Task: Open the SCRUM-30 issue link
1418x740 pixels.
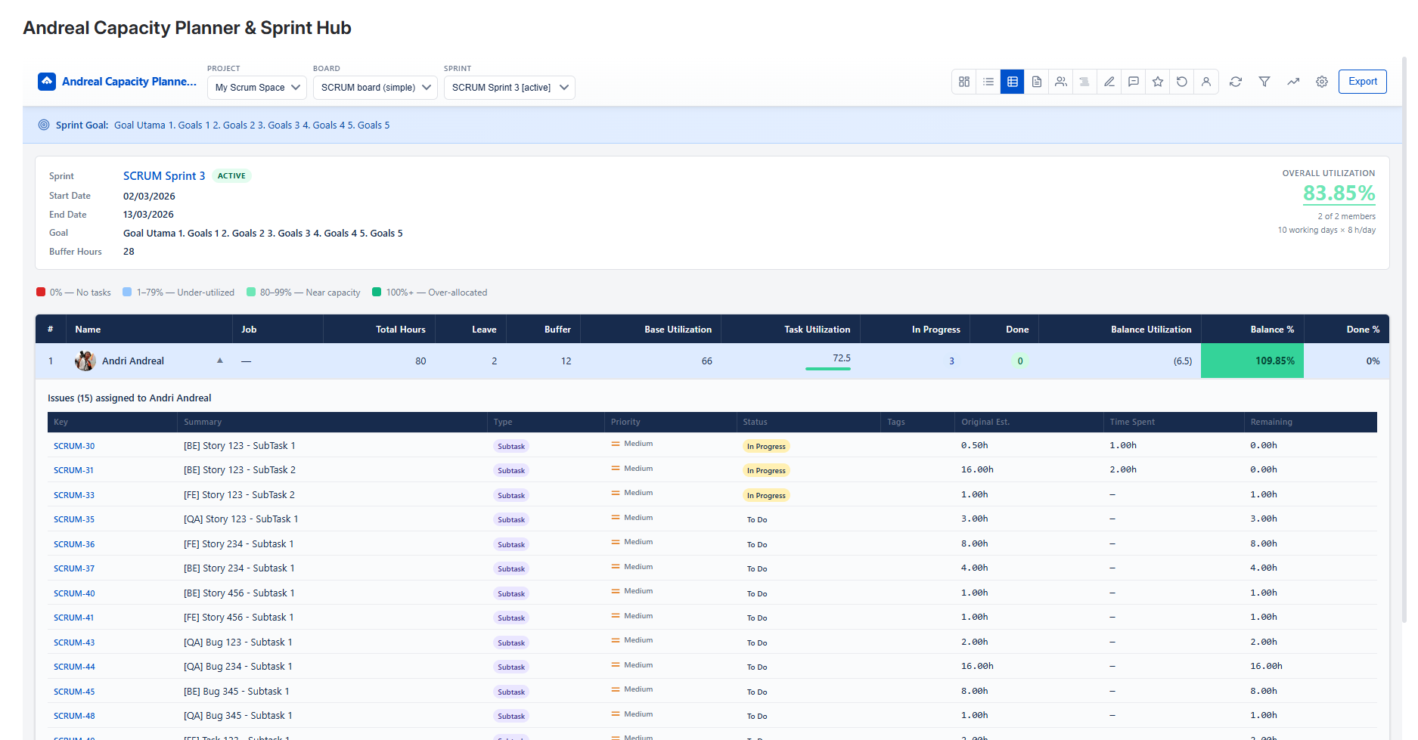Action: point(73,446)
